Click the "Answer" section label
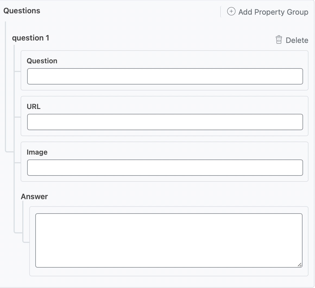 (x=34, y=196)
